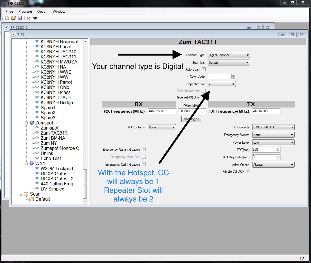Click the New file toolbar icon
The image size is (311, 263).
[7, 18]
